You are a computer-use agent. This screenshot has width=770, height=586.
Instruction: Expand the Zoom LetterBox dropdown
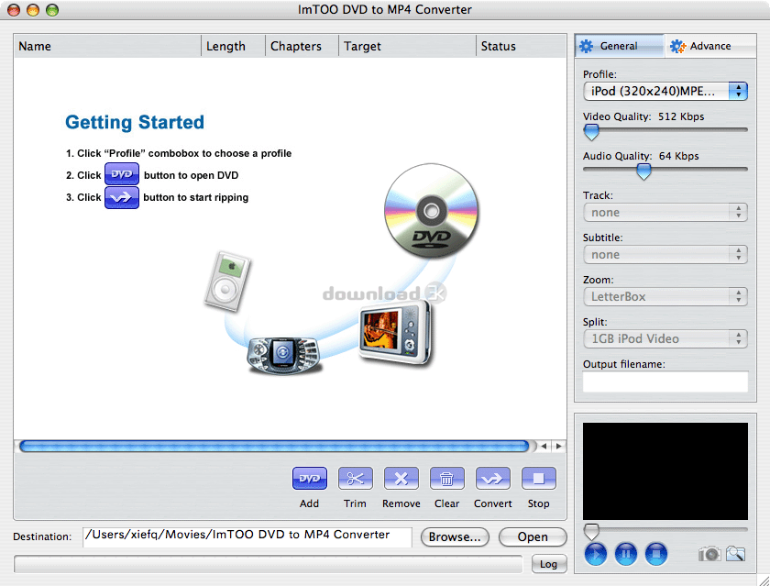pyautogui.click(x=665, y=296)
